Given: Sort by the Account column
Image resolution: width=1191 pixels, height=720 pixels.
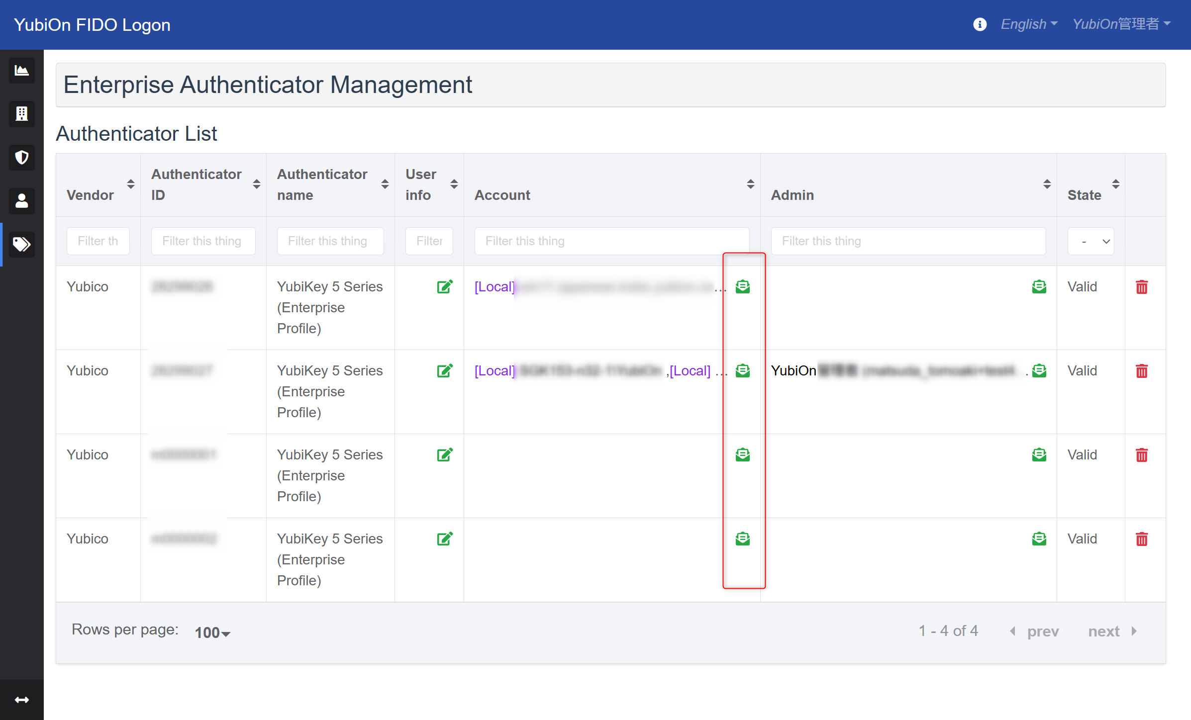Looking at the screenshot, I should click(x=751, y=184).
